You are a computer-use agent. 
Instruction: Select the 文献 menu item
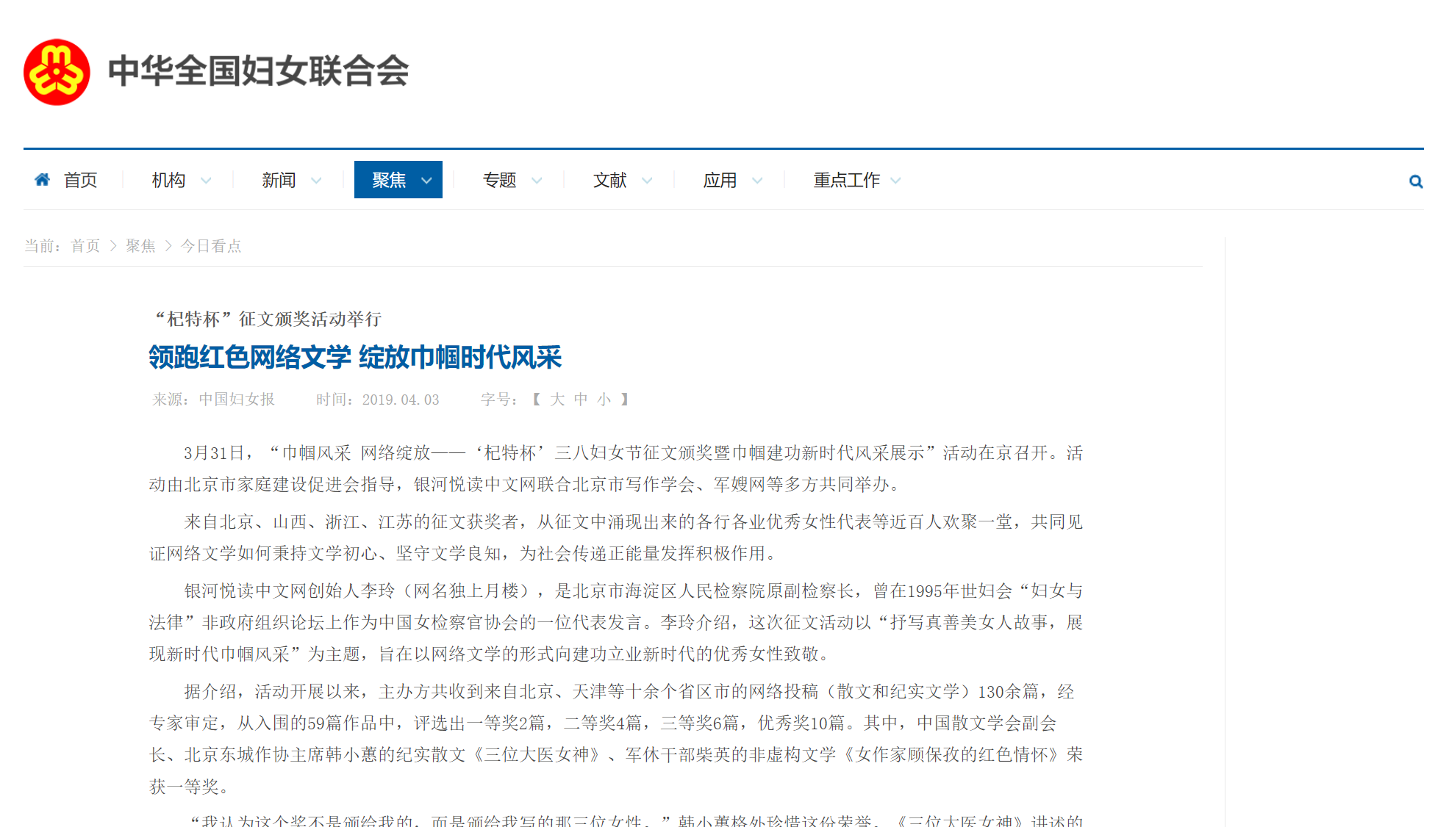tap(609, 180)
